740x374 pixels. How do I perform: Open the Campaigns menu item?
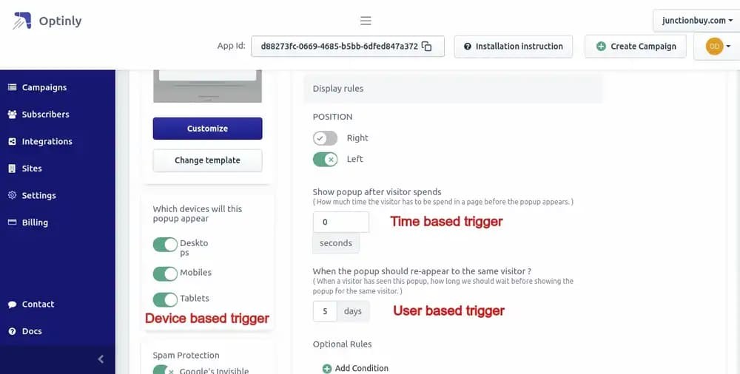44,87
